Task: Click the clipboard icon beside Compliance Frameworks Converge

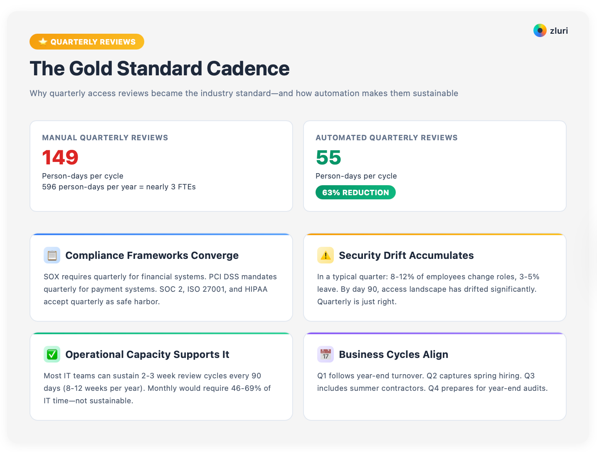Action: [52, 255]
